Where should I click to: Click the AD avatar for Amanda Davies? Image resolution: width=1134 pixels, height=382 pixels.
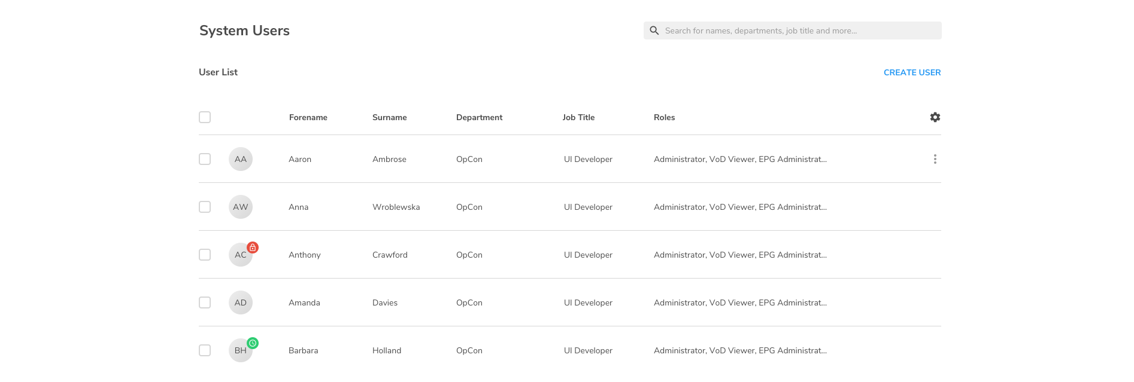pyautogui.click(x=240, y=302)
